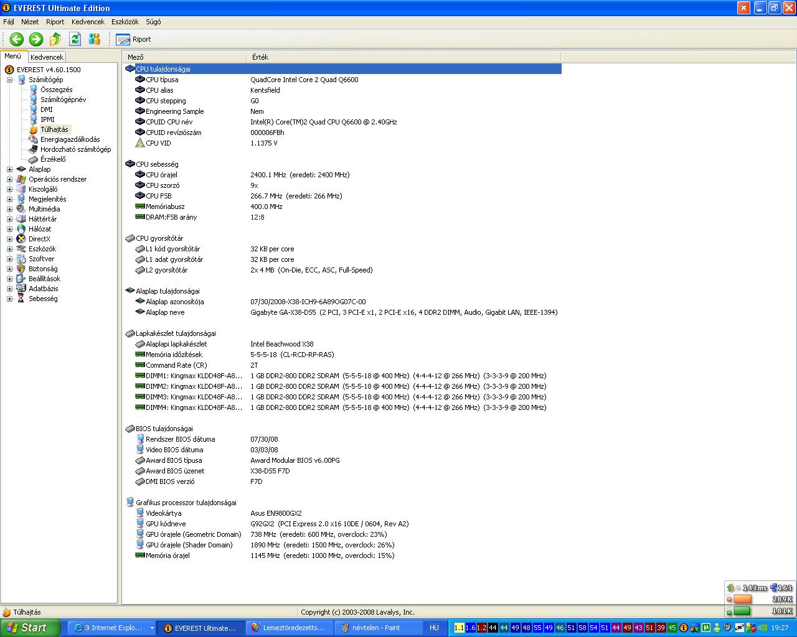Click the Mező column header
Image resolution: width=797 pixels, height=637 pixels.
(x=185, y=57)
